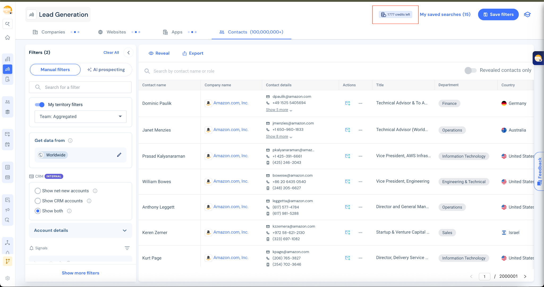544x287 pixels.
Task: Open three-dot menu for Prasad Kalyanaraman
Action: point(360,156)
